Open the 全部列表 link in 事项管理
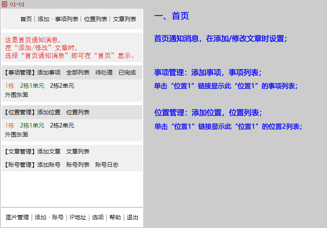This screenshot has width=327, height=228. click(x=78, y=72)
